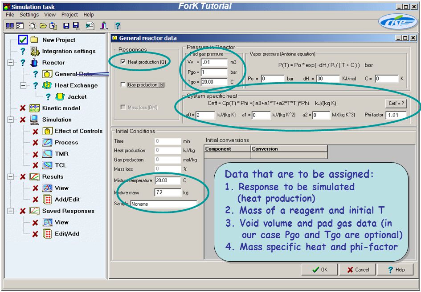Click the Sample name field Noname
The image size is (421, 292).
[x=164, y=204]
